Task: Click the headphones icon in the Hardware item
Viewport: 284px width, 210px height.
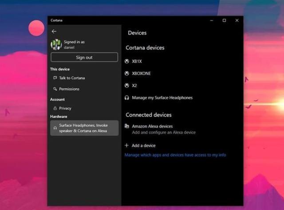Action: (55, 128)
